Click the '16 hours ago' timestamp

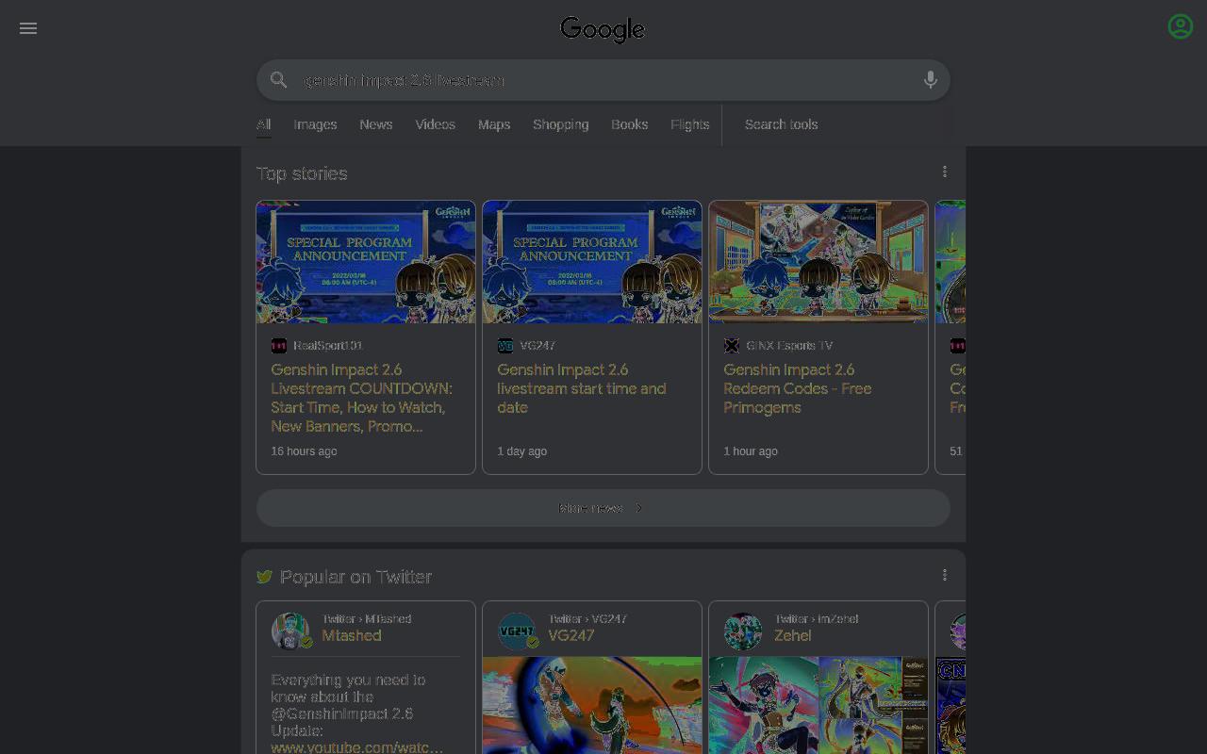pyautogui.click(x=304, y=451)
